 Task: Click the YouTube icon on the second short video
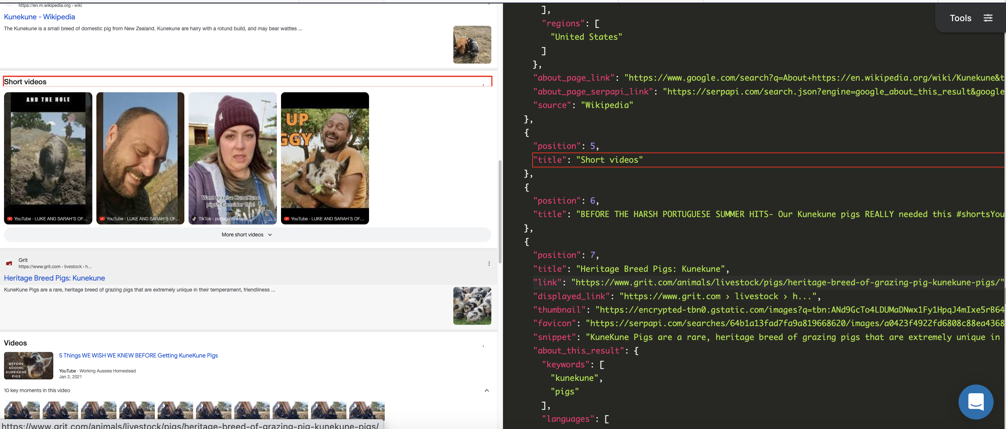102,219
